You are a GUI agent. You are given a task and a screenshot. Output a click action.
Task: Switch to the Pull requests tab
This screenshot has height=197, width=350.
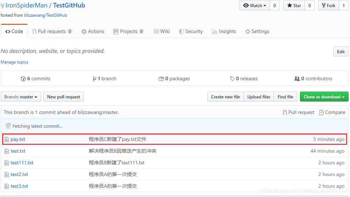tap(52, 32)
